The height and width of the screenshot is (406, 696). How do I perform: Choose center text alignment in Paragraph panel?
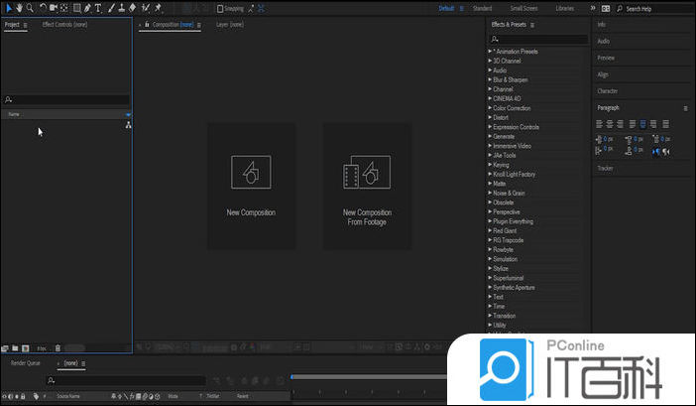pyautogui.click(x=610, y=124)
